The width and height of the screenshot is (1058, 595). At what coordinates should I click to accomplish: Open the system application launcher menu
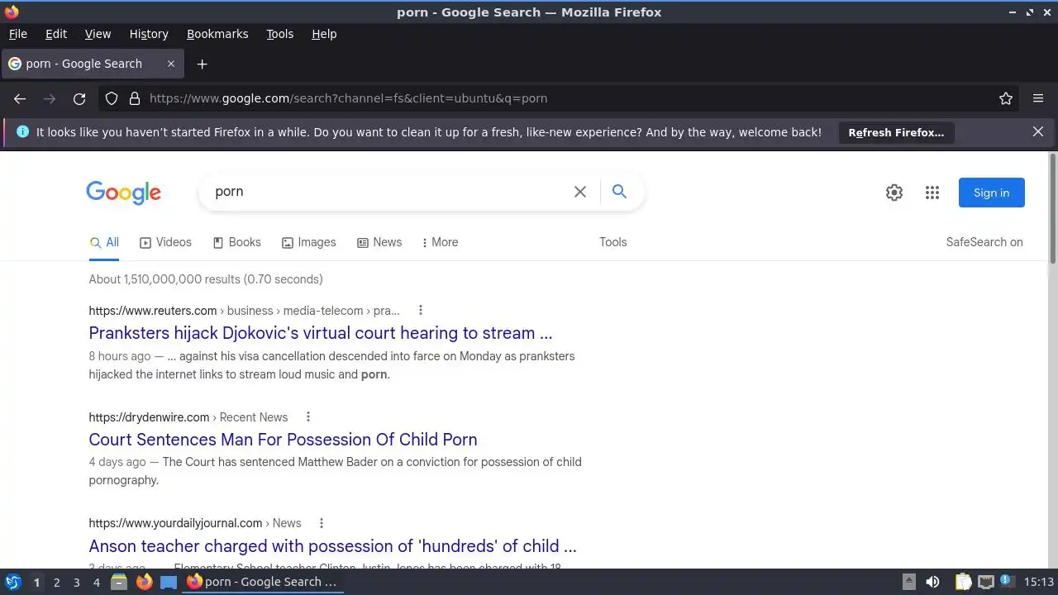coord(12,582)
